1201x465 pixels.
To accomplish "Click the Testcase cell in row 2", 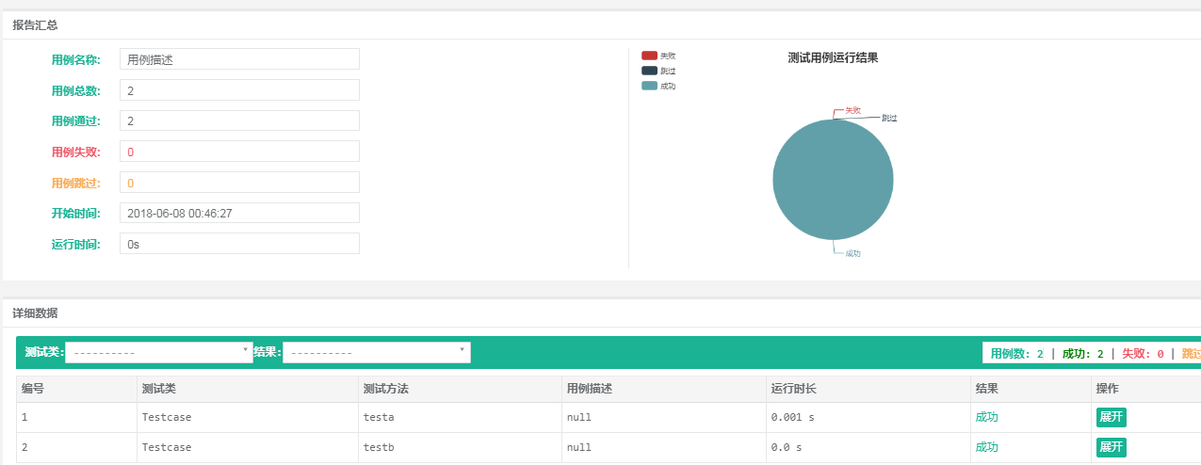I will coord(247,447).
